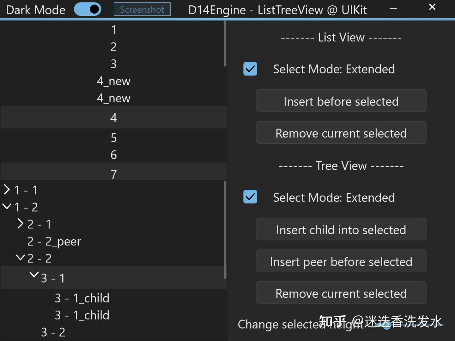Enable Tree View Select Mode Extended checkbox
This screenshot has height=341, width=455.
click(x=250, y=197)
